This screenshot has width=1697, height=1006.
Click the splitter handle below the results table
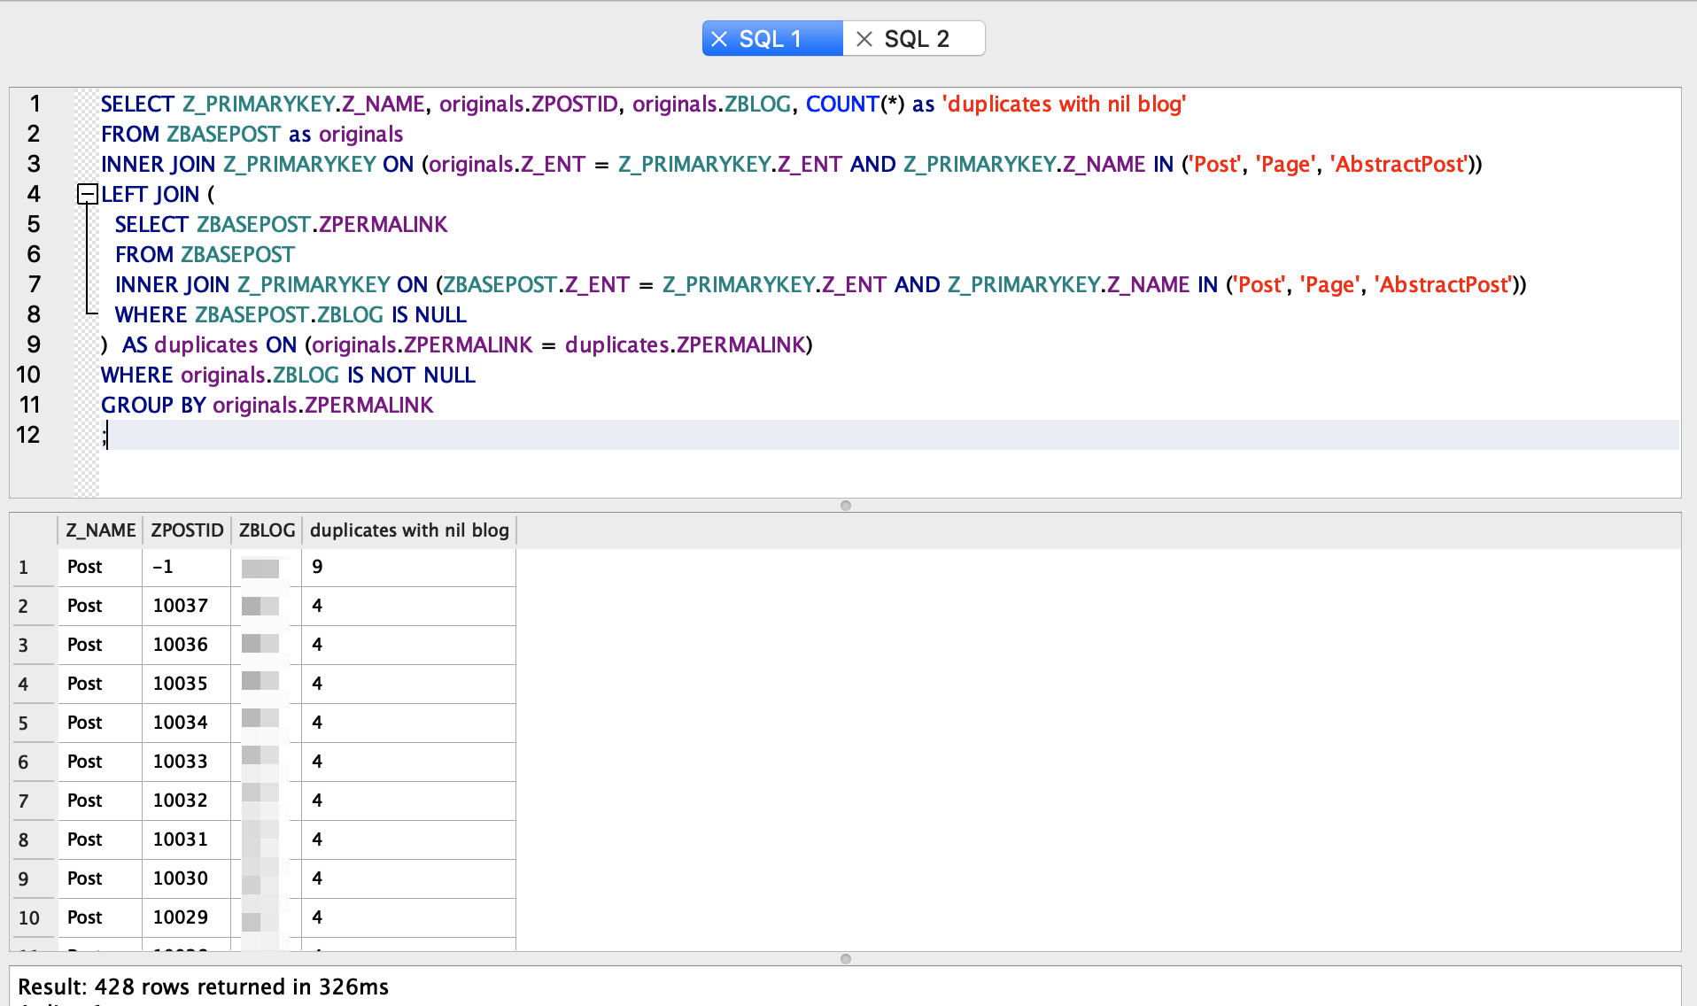[x=846, y=959]
